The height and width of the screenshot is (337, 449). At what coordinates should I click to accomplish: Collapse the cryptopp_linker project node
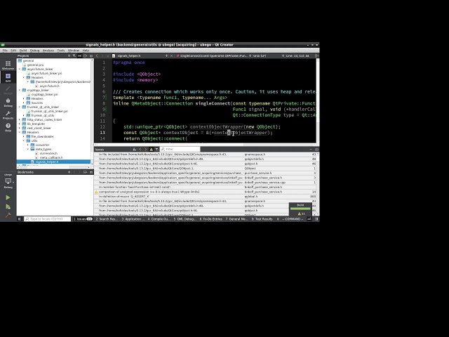pos(20,90)
